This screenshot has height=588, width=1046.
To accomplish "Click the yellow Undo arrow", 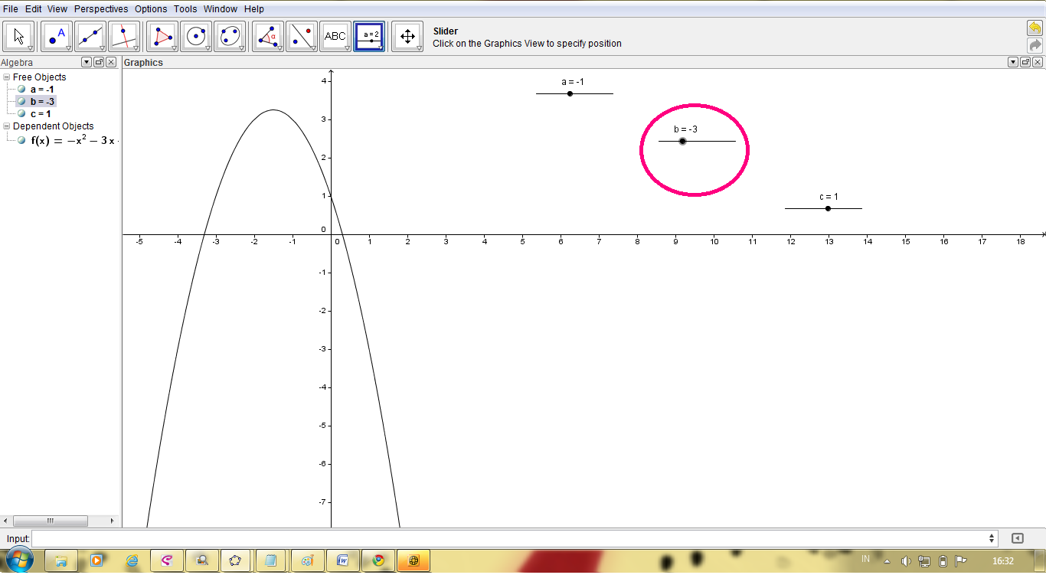I will coord(1035,28).
